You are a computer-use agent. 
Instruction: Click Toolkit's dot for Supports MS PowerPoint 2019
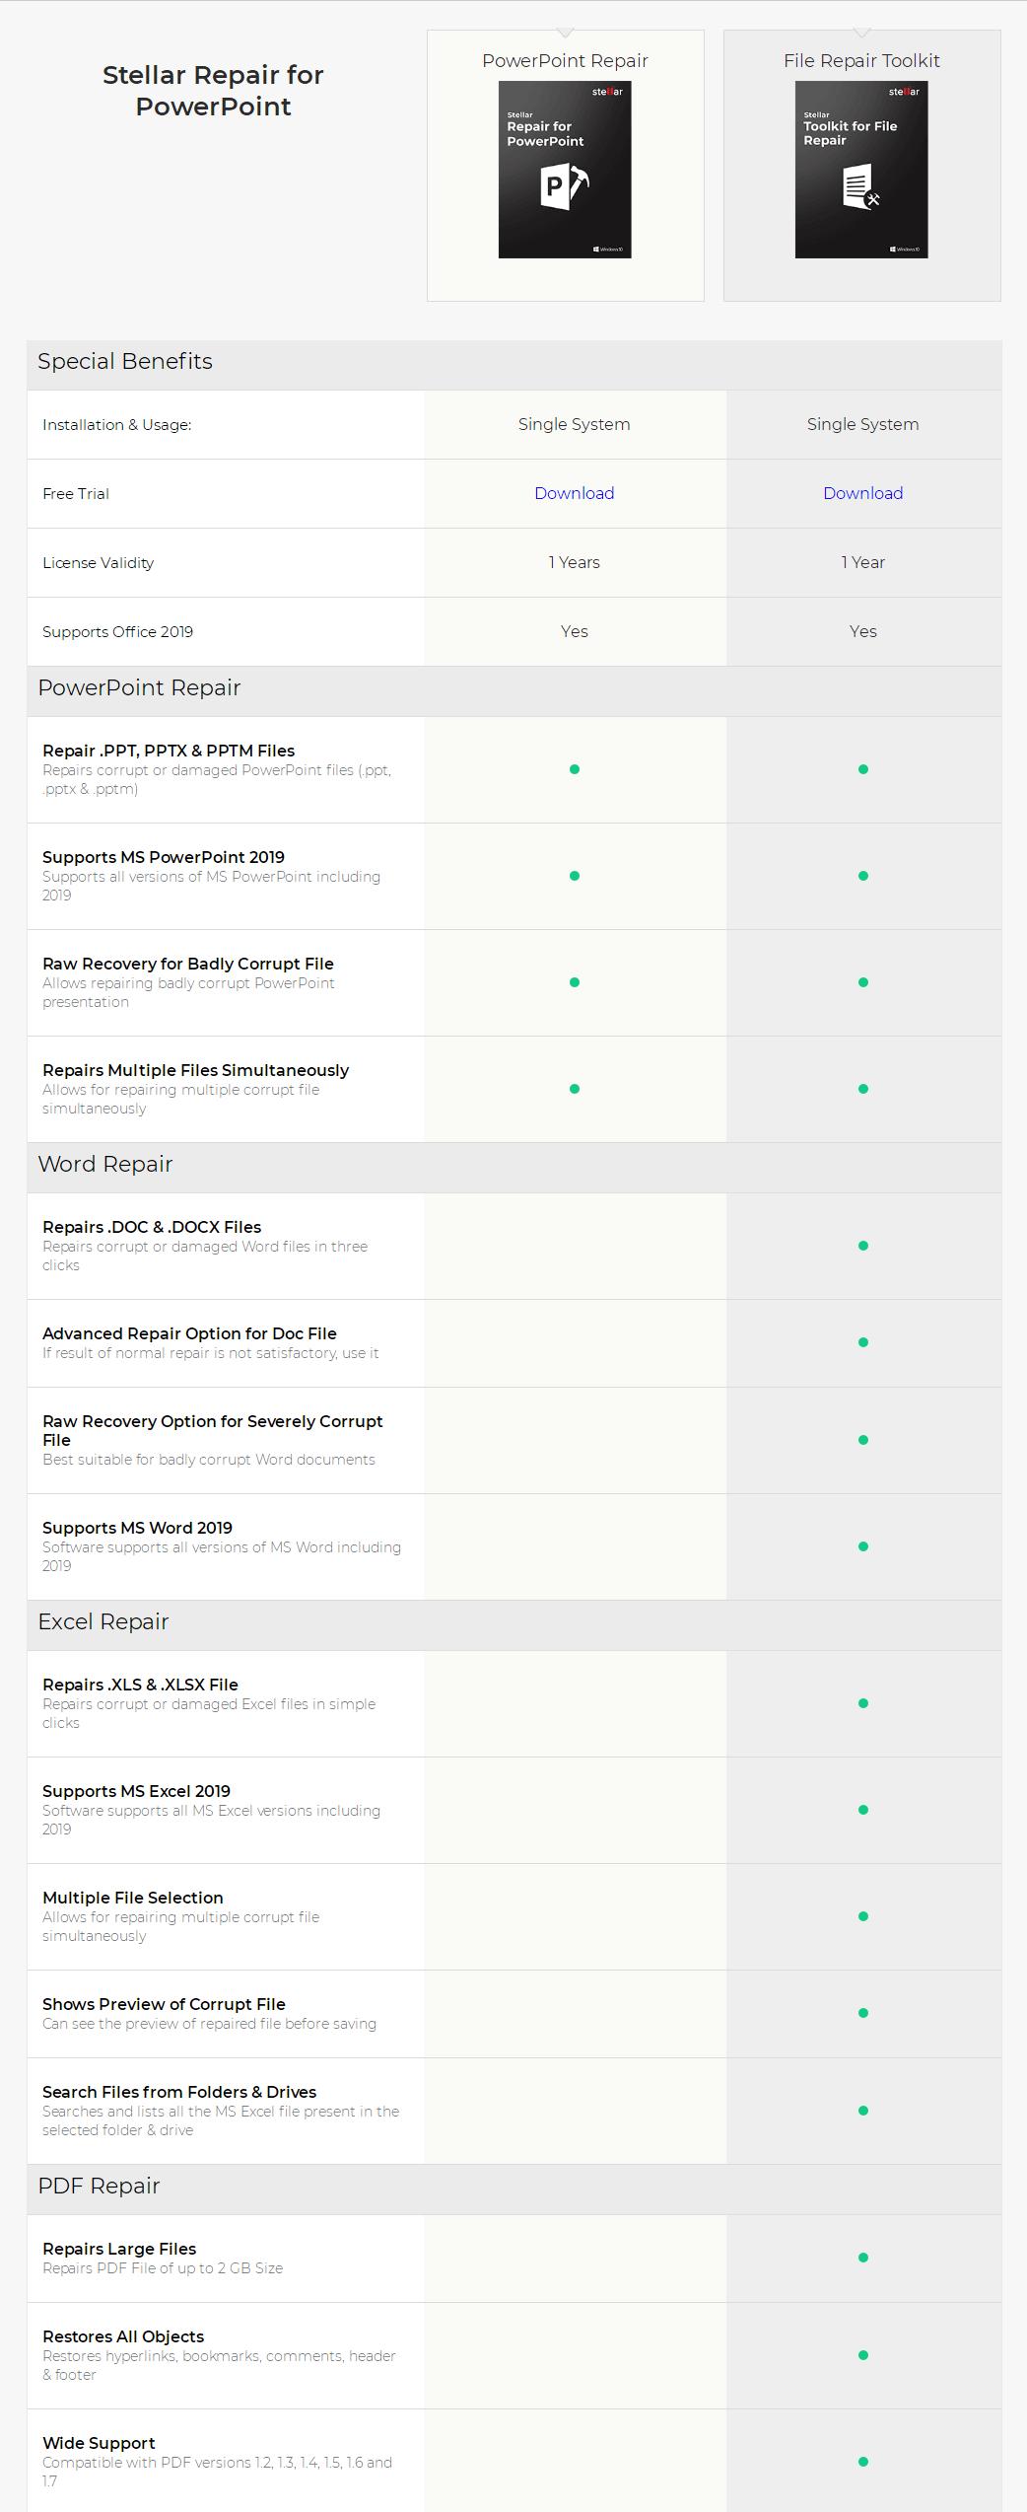pyautogui.click(x=863, y=876)
